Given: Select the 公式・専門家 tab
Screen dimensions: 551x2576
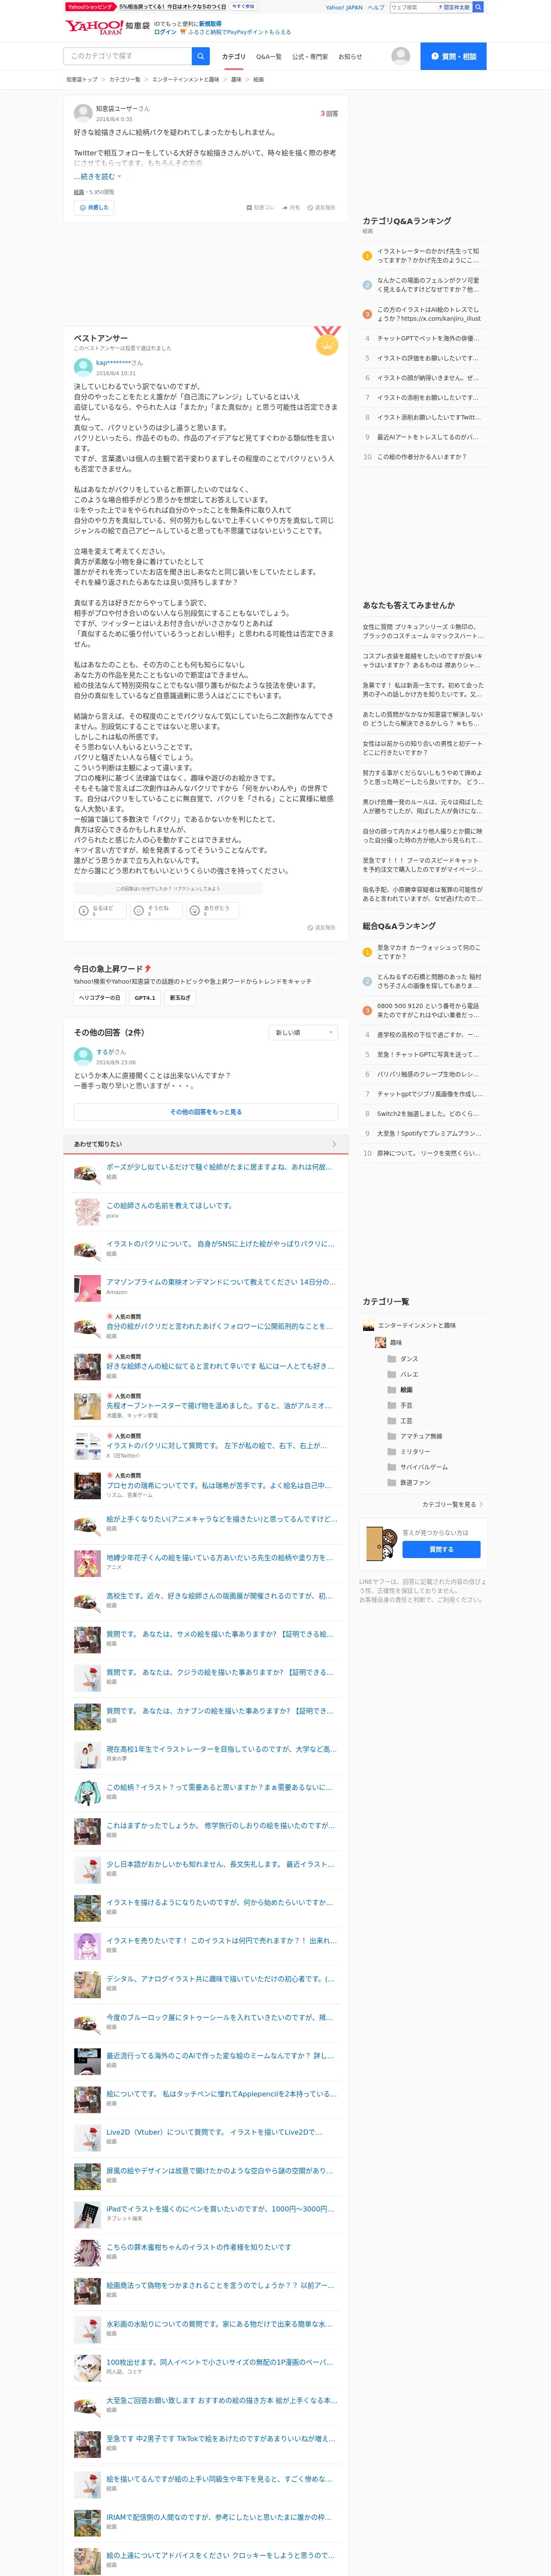Looking at the screenshot, I should pyautogui.click(x=310, y=57).
